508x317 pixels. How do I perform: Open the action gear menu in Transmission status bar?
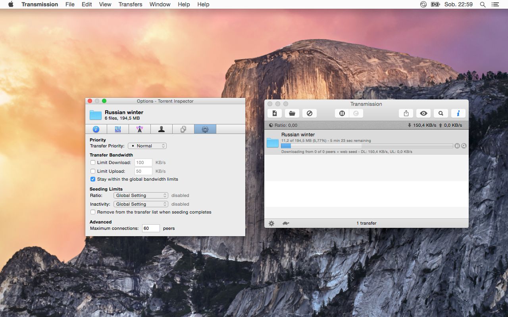(x=271, y=223)
